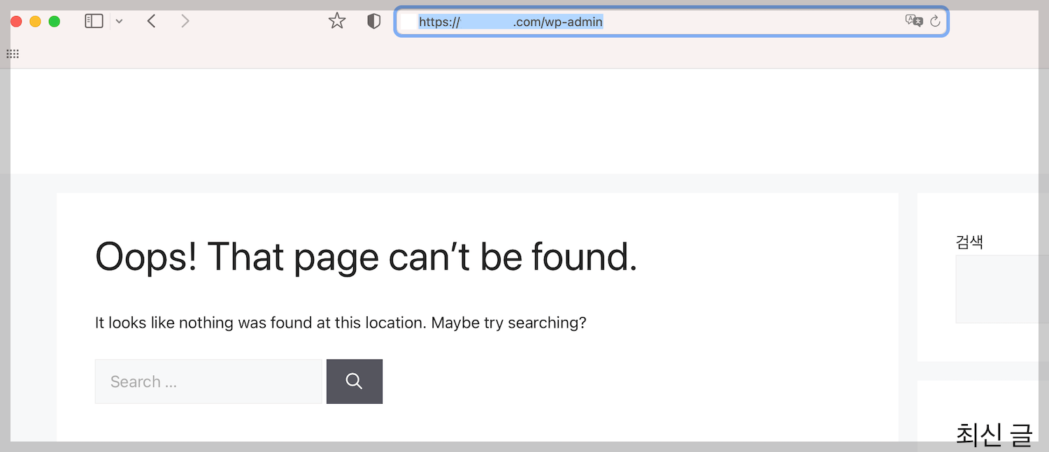
Task: Open the privacy shield icon
Action: (x=374, y=22)
